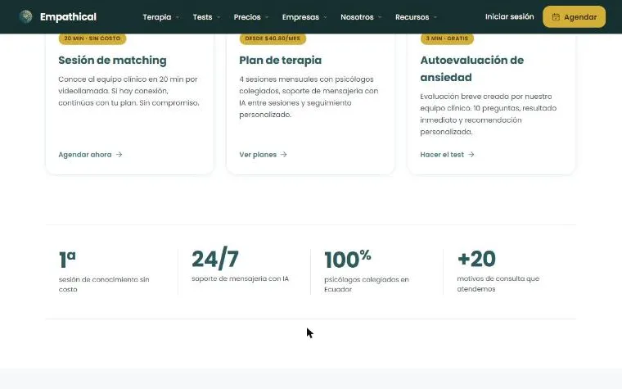Click the 24/7 statistic number
Screen dimensions: 622x389
click(x=215, y=258)
